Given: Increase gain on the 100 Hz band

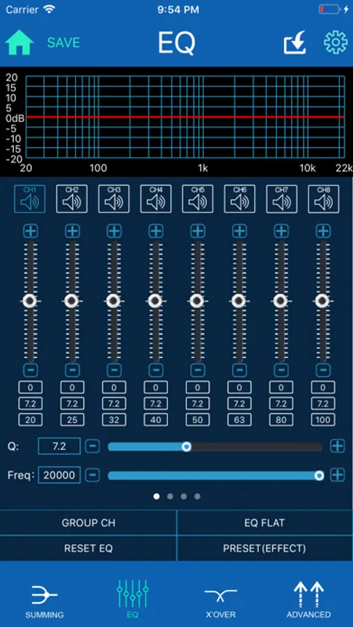Looking at the screenshot, I should (x=323, y=231).
